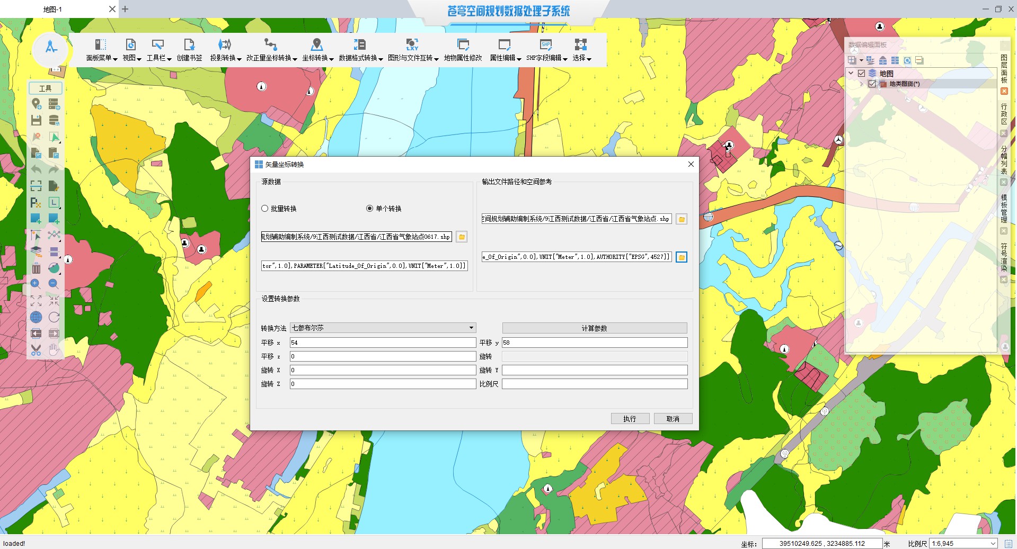Select the 单个转换 radio button
The width and height of the screenshot is (1017, 549).
click(370, 209)
